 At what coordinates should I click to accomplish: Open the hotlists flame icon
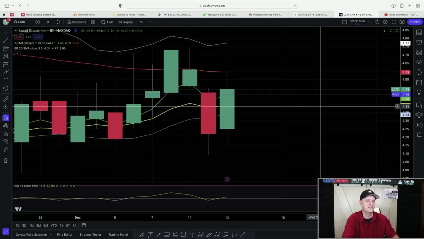[x=419, y=72]
